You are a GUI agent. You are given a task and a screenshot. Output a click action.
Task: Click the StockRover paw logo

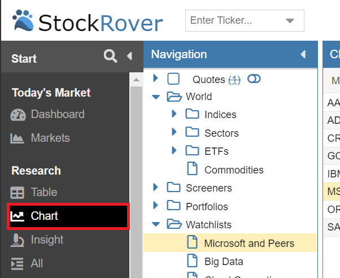pyautogui.click(x=23, y=20)
